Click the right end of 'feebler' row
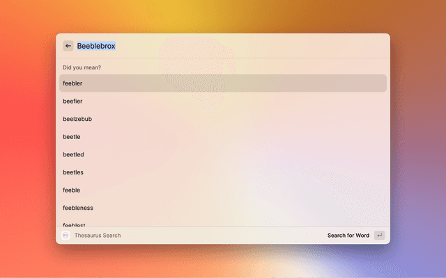Viewport: 446px width, 278px height. coord(369,83)
